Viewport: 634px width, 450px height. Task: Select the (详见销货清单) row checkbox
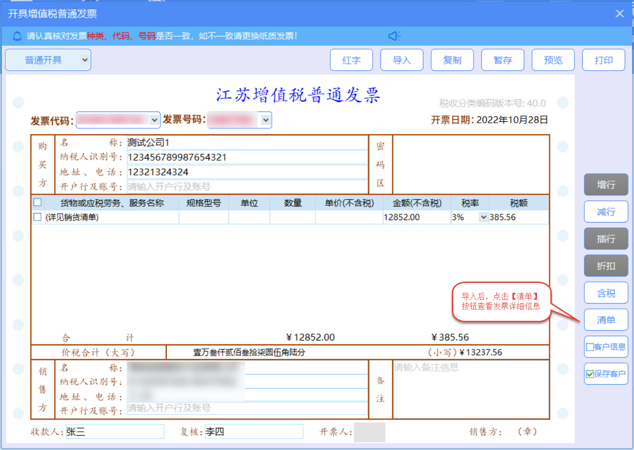point(37,217)
